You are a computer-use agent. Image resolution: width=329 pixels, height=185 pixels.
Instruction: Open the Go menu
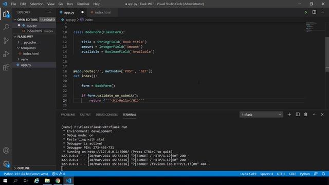tap(61, 4)
